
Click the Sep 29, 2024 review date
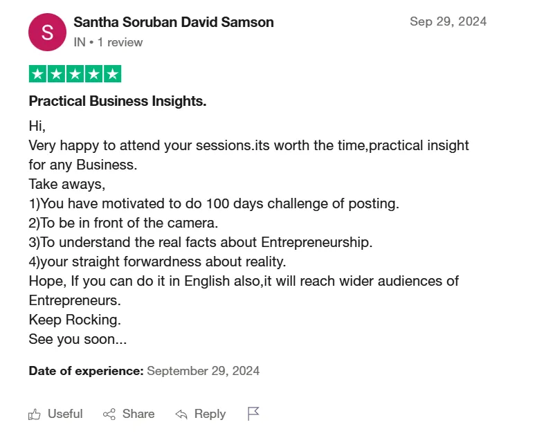(x=448, y=21)
